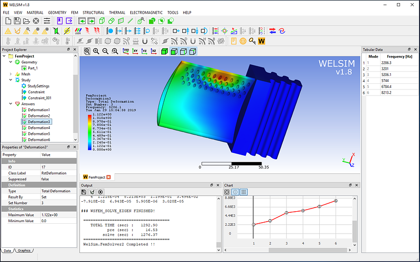
Task: Open the TOOLS menu
Action: 173,13
